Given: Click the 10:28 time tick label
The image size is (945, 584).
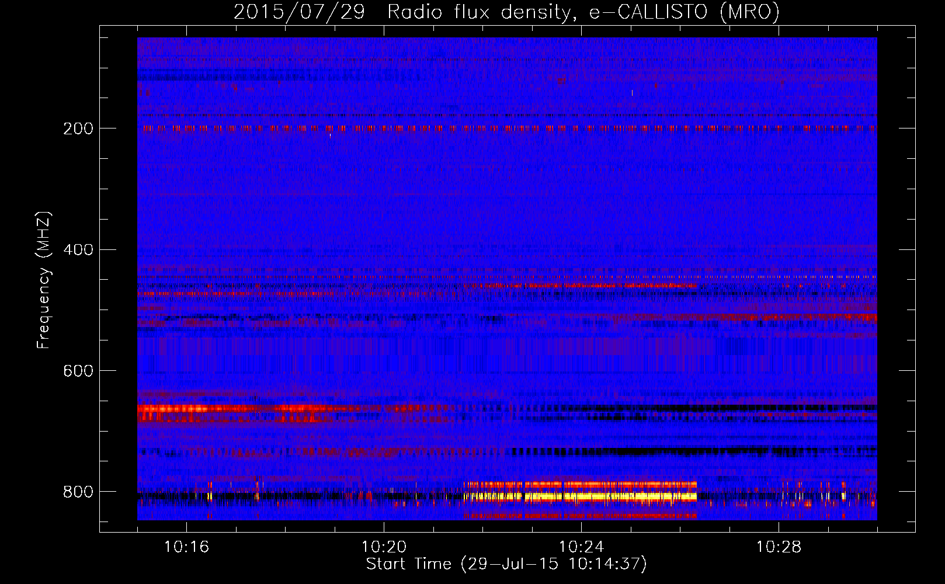Looking at the screenshot, I should point(779,547).
